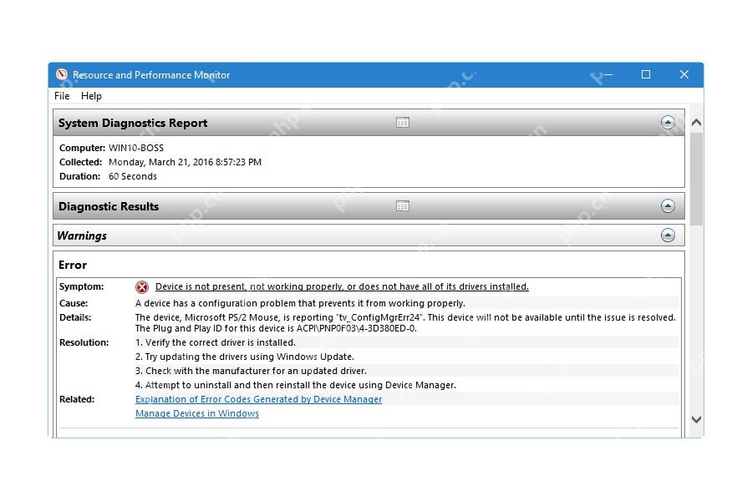Open the Diagnostic Results table icon
752x501 pixels.
[403, 206]
